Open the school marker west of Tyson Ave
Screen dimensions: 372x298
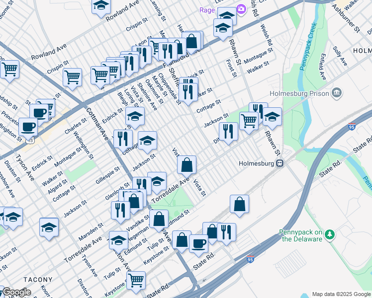[x=49, y=227]
